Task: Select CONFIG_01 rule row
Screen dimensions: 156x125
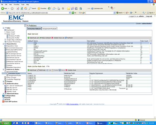Action: [89, 76]
